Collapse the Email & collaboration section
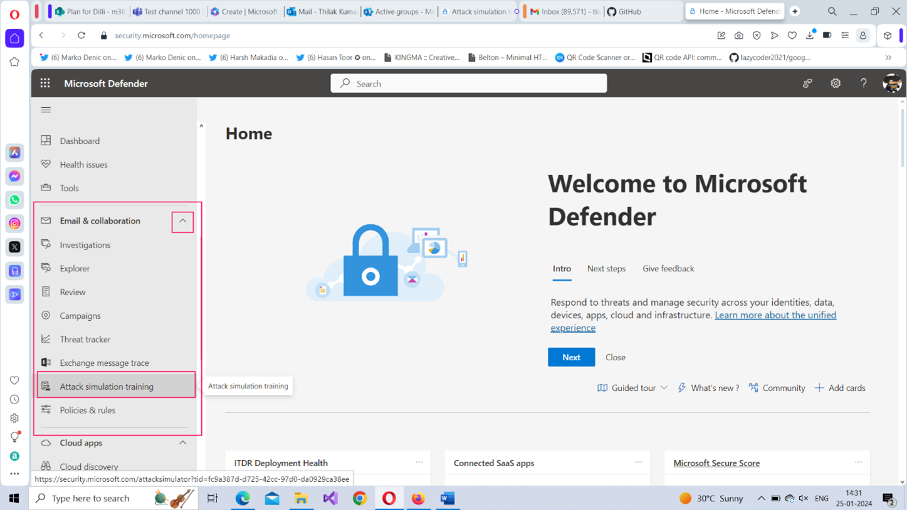The height and width of the screenshot is (510, 907). (183, 221)
